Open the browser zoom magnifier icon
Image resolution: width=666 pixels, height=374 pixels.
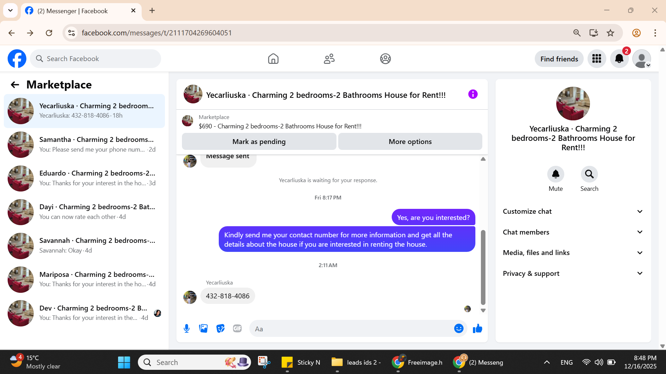click(x=577, y=33)
